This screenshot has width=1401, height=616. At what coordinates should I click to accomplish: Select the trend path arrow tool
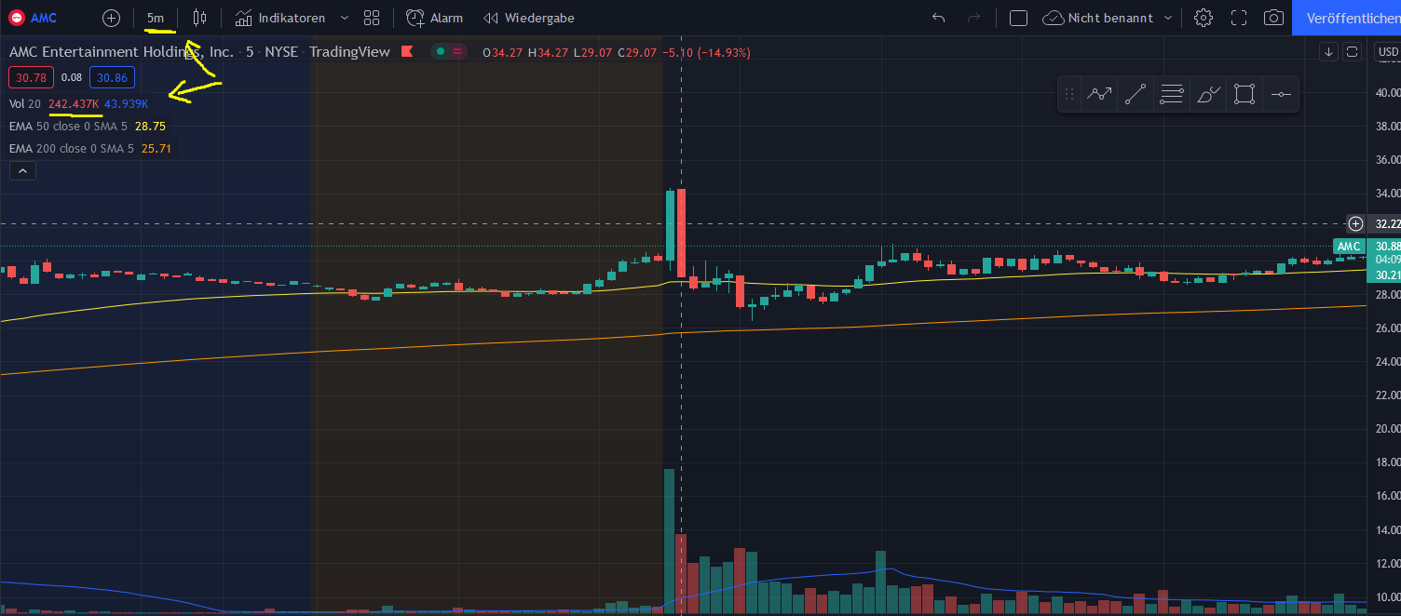point(1099,94)
